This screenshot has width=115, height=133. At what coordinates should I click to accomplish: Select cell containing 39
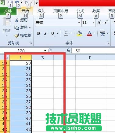pos(21,113)
